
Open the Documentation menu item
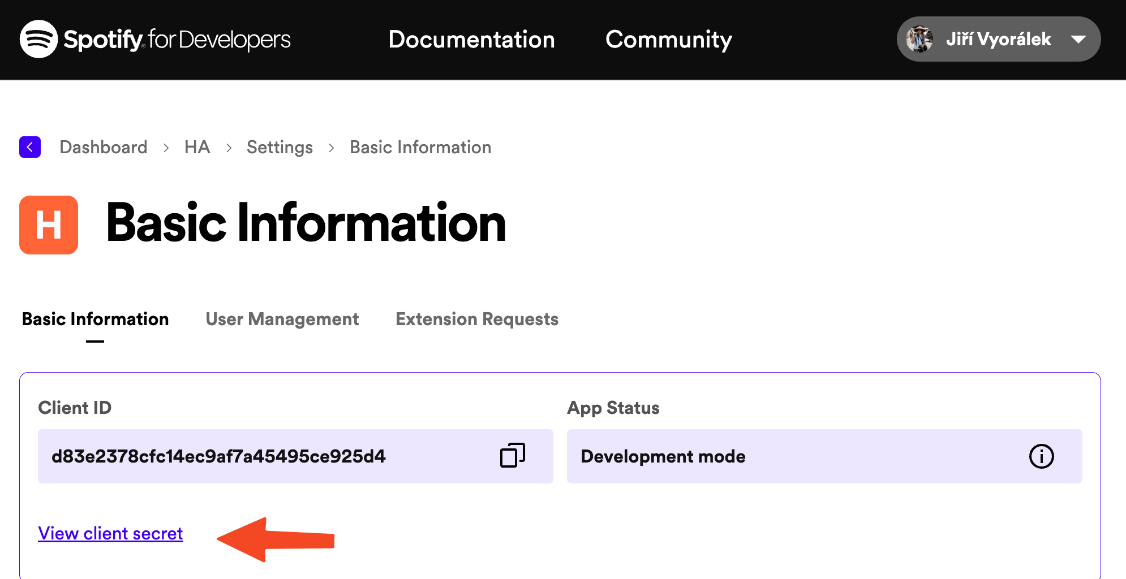coord(471,39)
